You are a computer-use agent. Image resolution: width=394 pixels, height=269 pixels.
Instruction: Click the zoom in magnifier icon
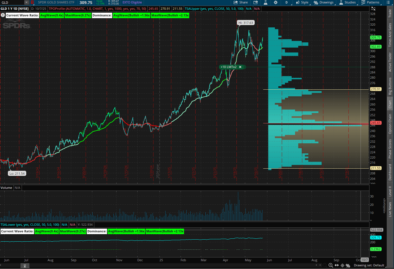coord(331,265)
